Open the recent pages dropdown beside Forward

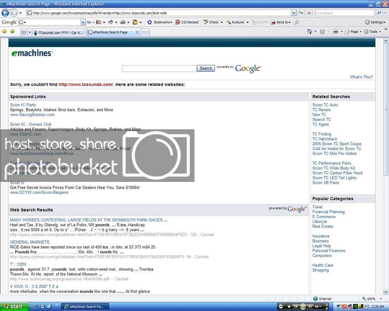[x=21, y=13]
